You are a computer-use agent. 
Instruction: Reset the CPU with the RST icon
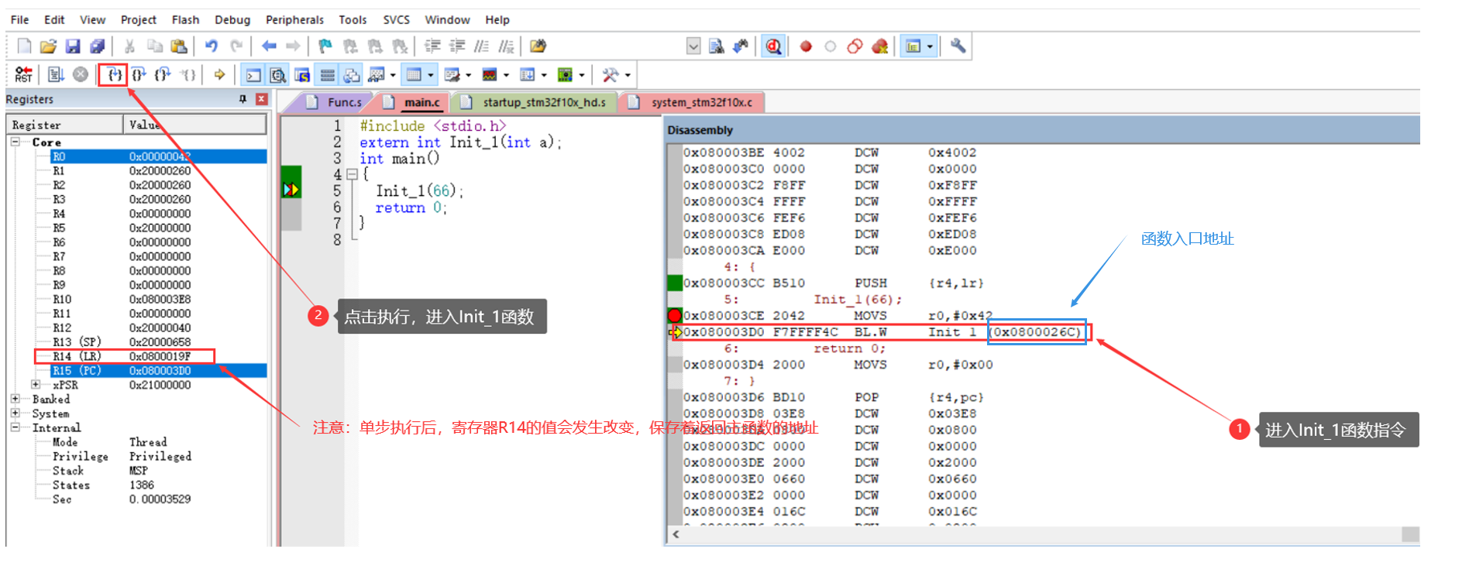coord(24,75)
